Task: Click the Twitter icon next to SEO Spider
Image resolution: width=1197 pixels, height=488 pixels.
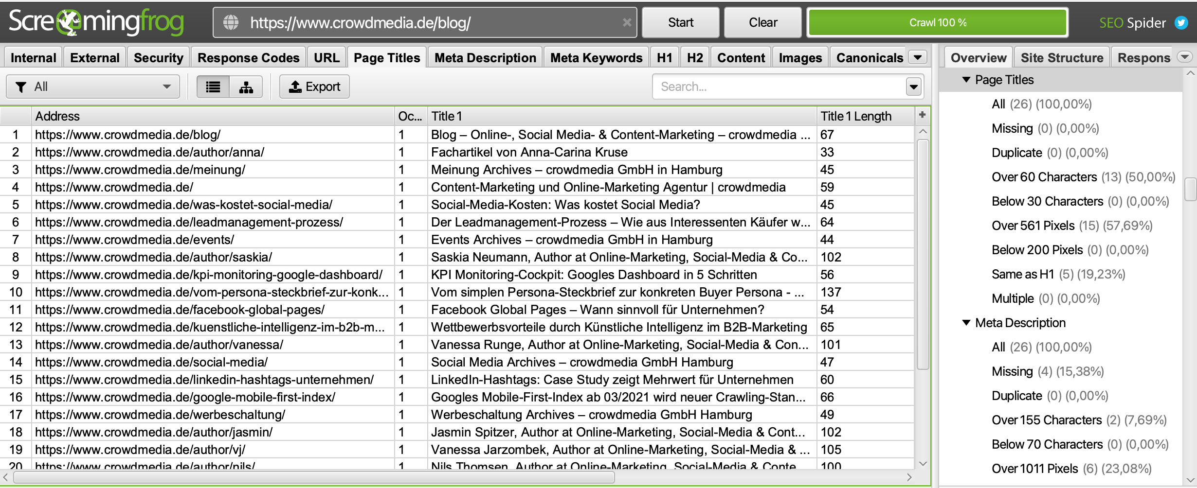Action: pyautogui.click(x=1181, y=22)
